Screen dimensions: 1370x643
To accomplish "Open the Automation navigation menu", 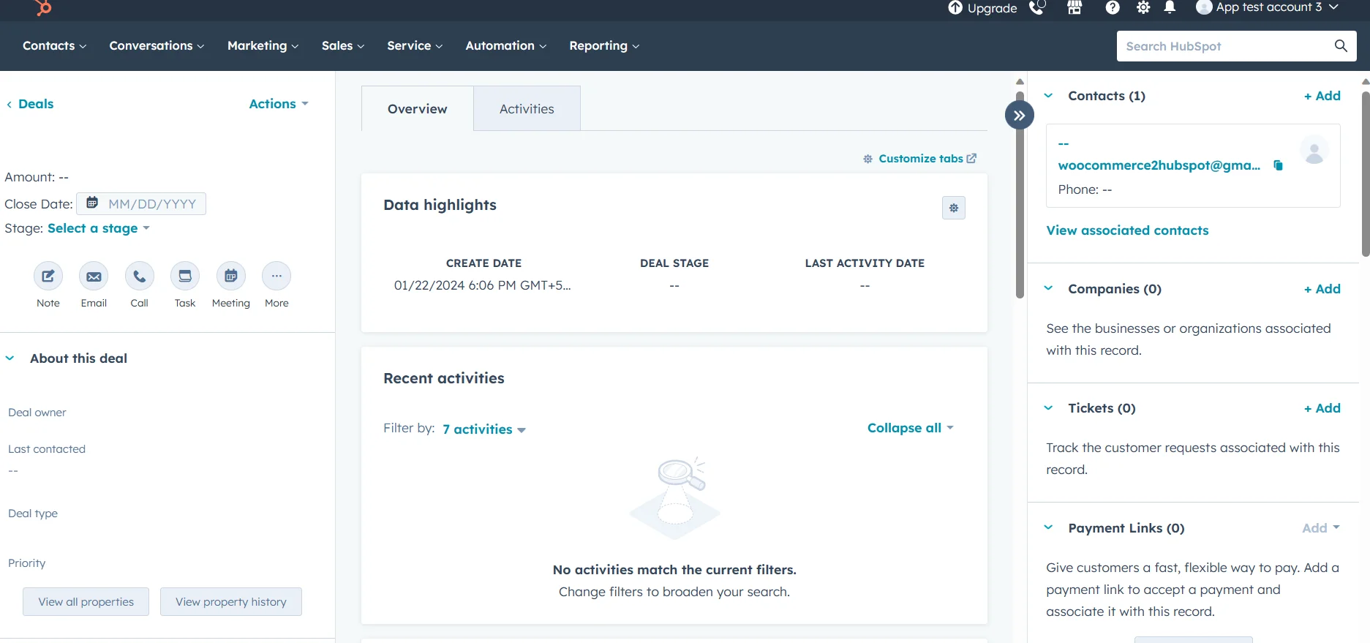I will pyautogui.click(x=505, y=45).
